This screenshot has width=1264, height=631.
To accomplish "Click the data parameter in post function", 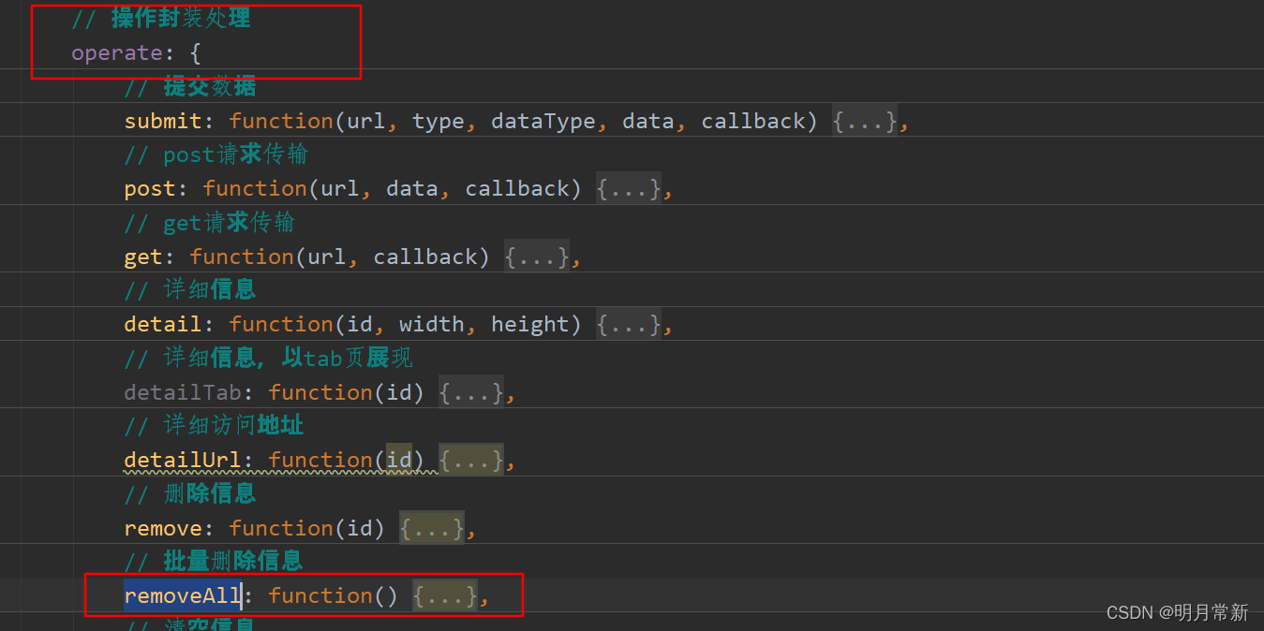I will 412,188.
